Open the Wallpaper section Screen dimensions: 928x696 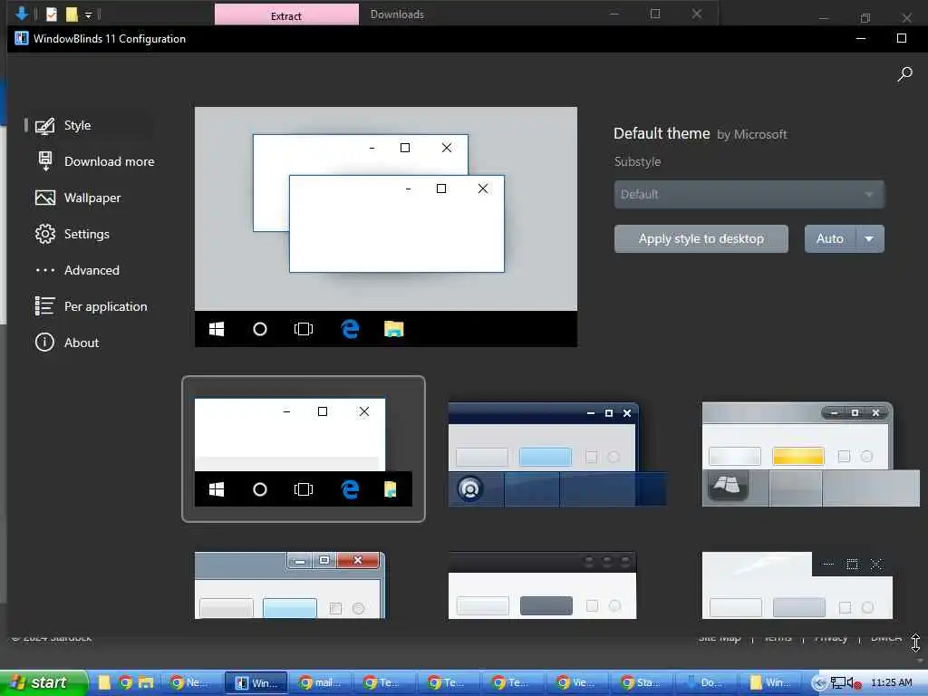pyautogui.click(x=92, y=198)
